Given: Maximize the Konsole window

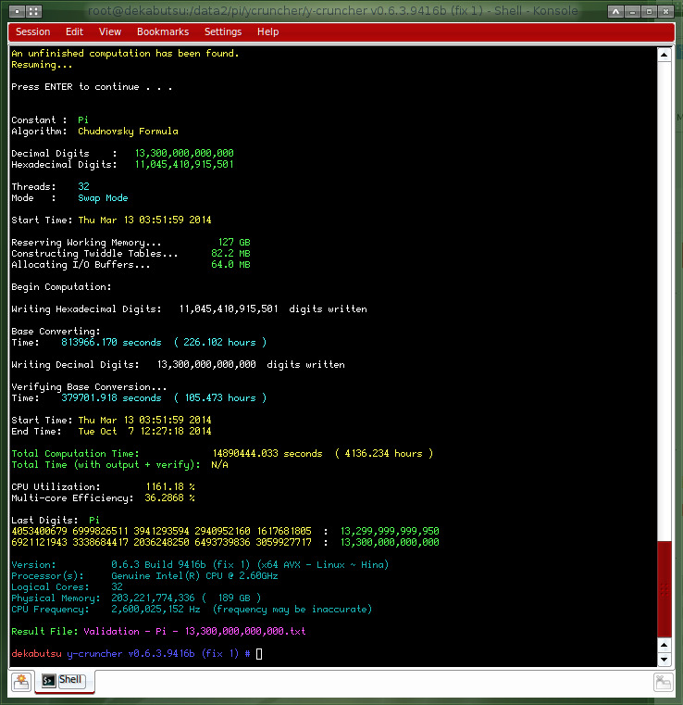Looking at the screenshot, I should [652, 11].
